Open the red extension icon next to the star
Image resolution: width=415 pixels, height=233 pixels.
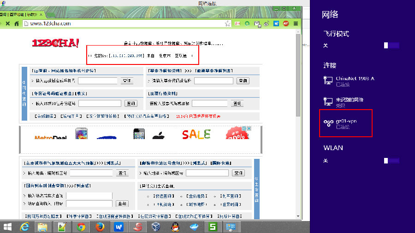coord(237,23)
